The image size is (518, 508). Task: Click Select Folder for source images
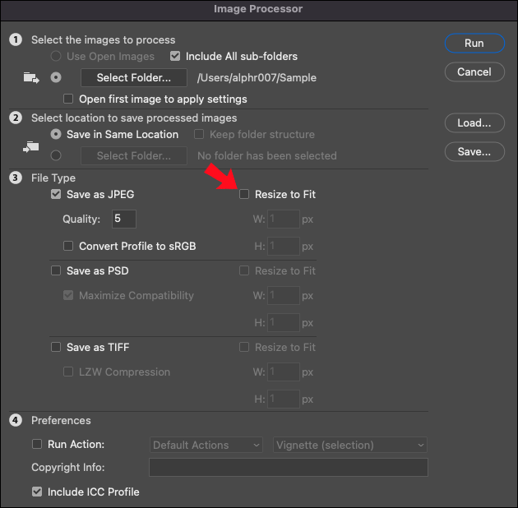(134, 78)
